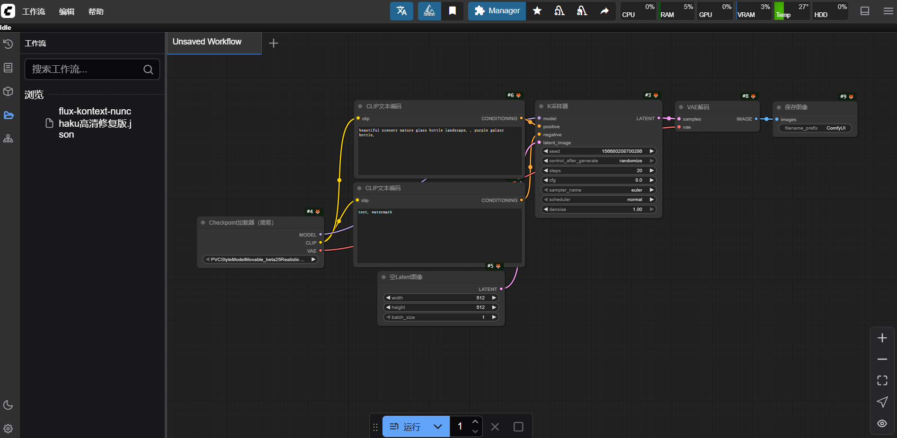
Task: Increase height with right arrow
Action: click(494, 307)
